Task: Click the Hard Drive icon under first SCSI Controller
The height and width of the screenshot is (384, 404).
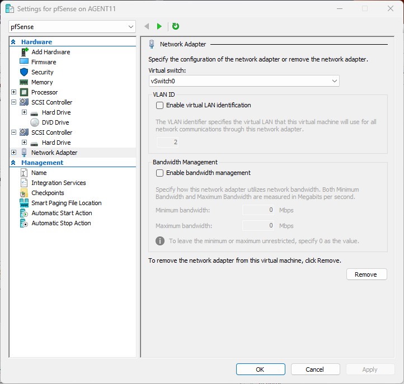Action: click(34, 113)
